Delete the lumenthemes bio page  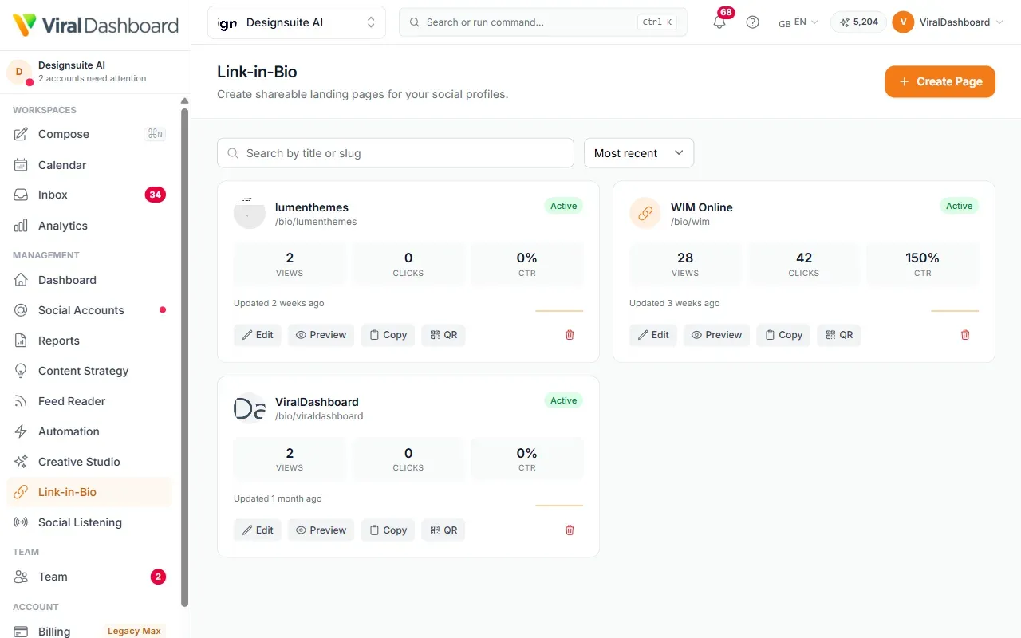[x=570, y=335]
